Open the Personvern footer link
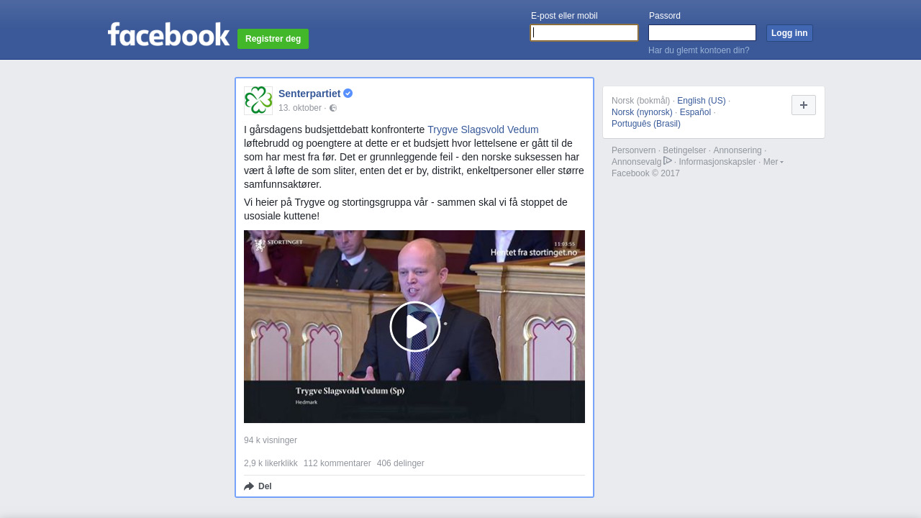The height and width of the screenshot is (518, 921). (x=634, y=150)
